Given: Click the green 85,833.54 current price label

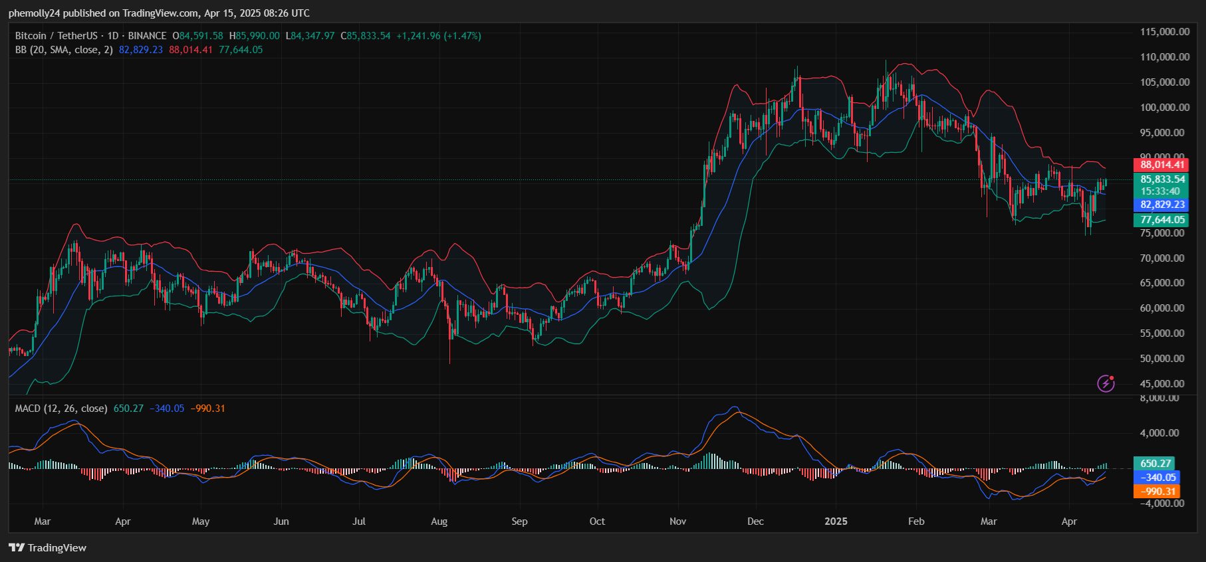Looking at the screenshot, I should (1161, 179).
